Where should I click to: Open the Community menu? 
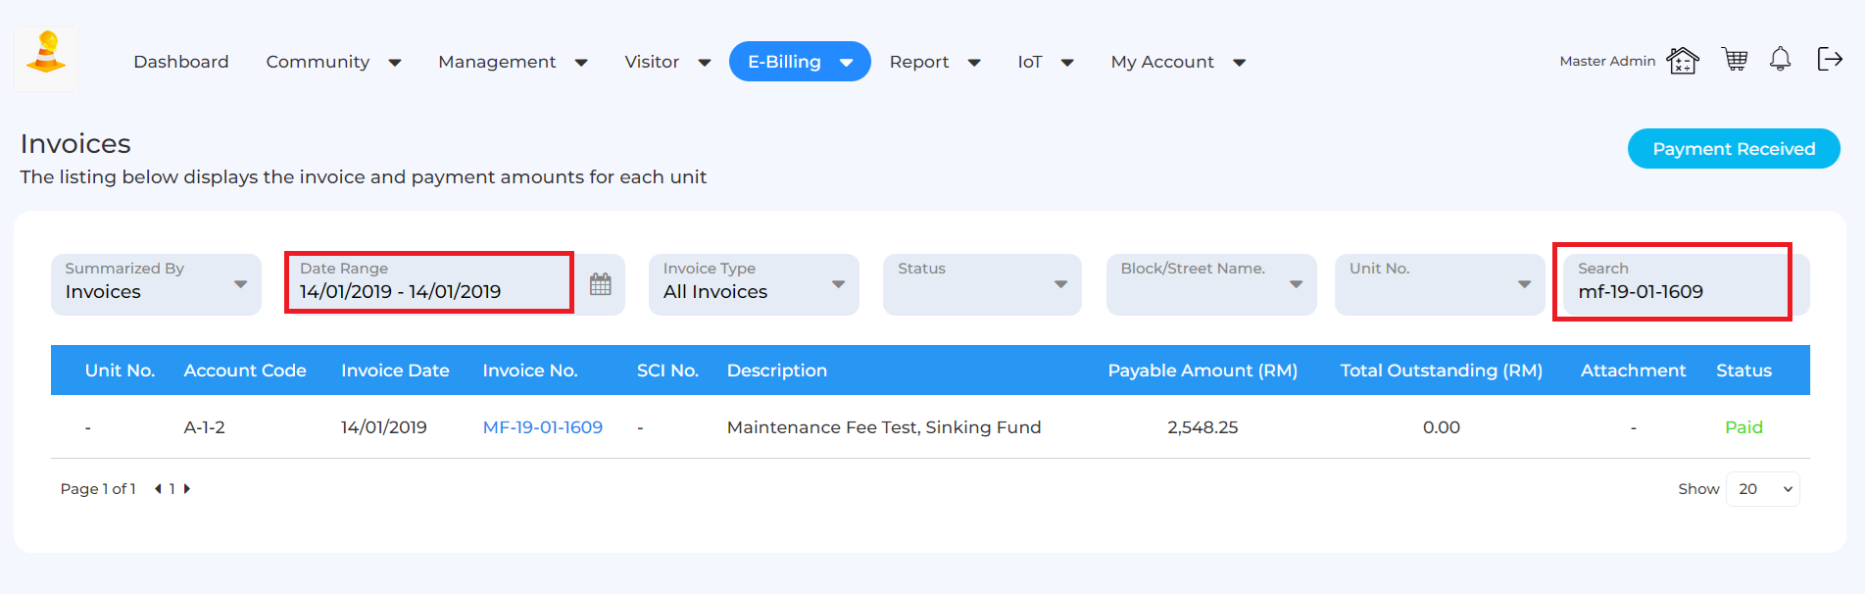[332, 62]
